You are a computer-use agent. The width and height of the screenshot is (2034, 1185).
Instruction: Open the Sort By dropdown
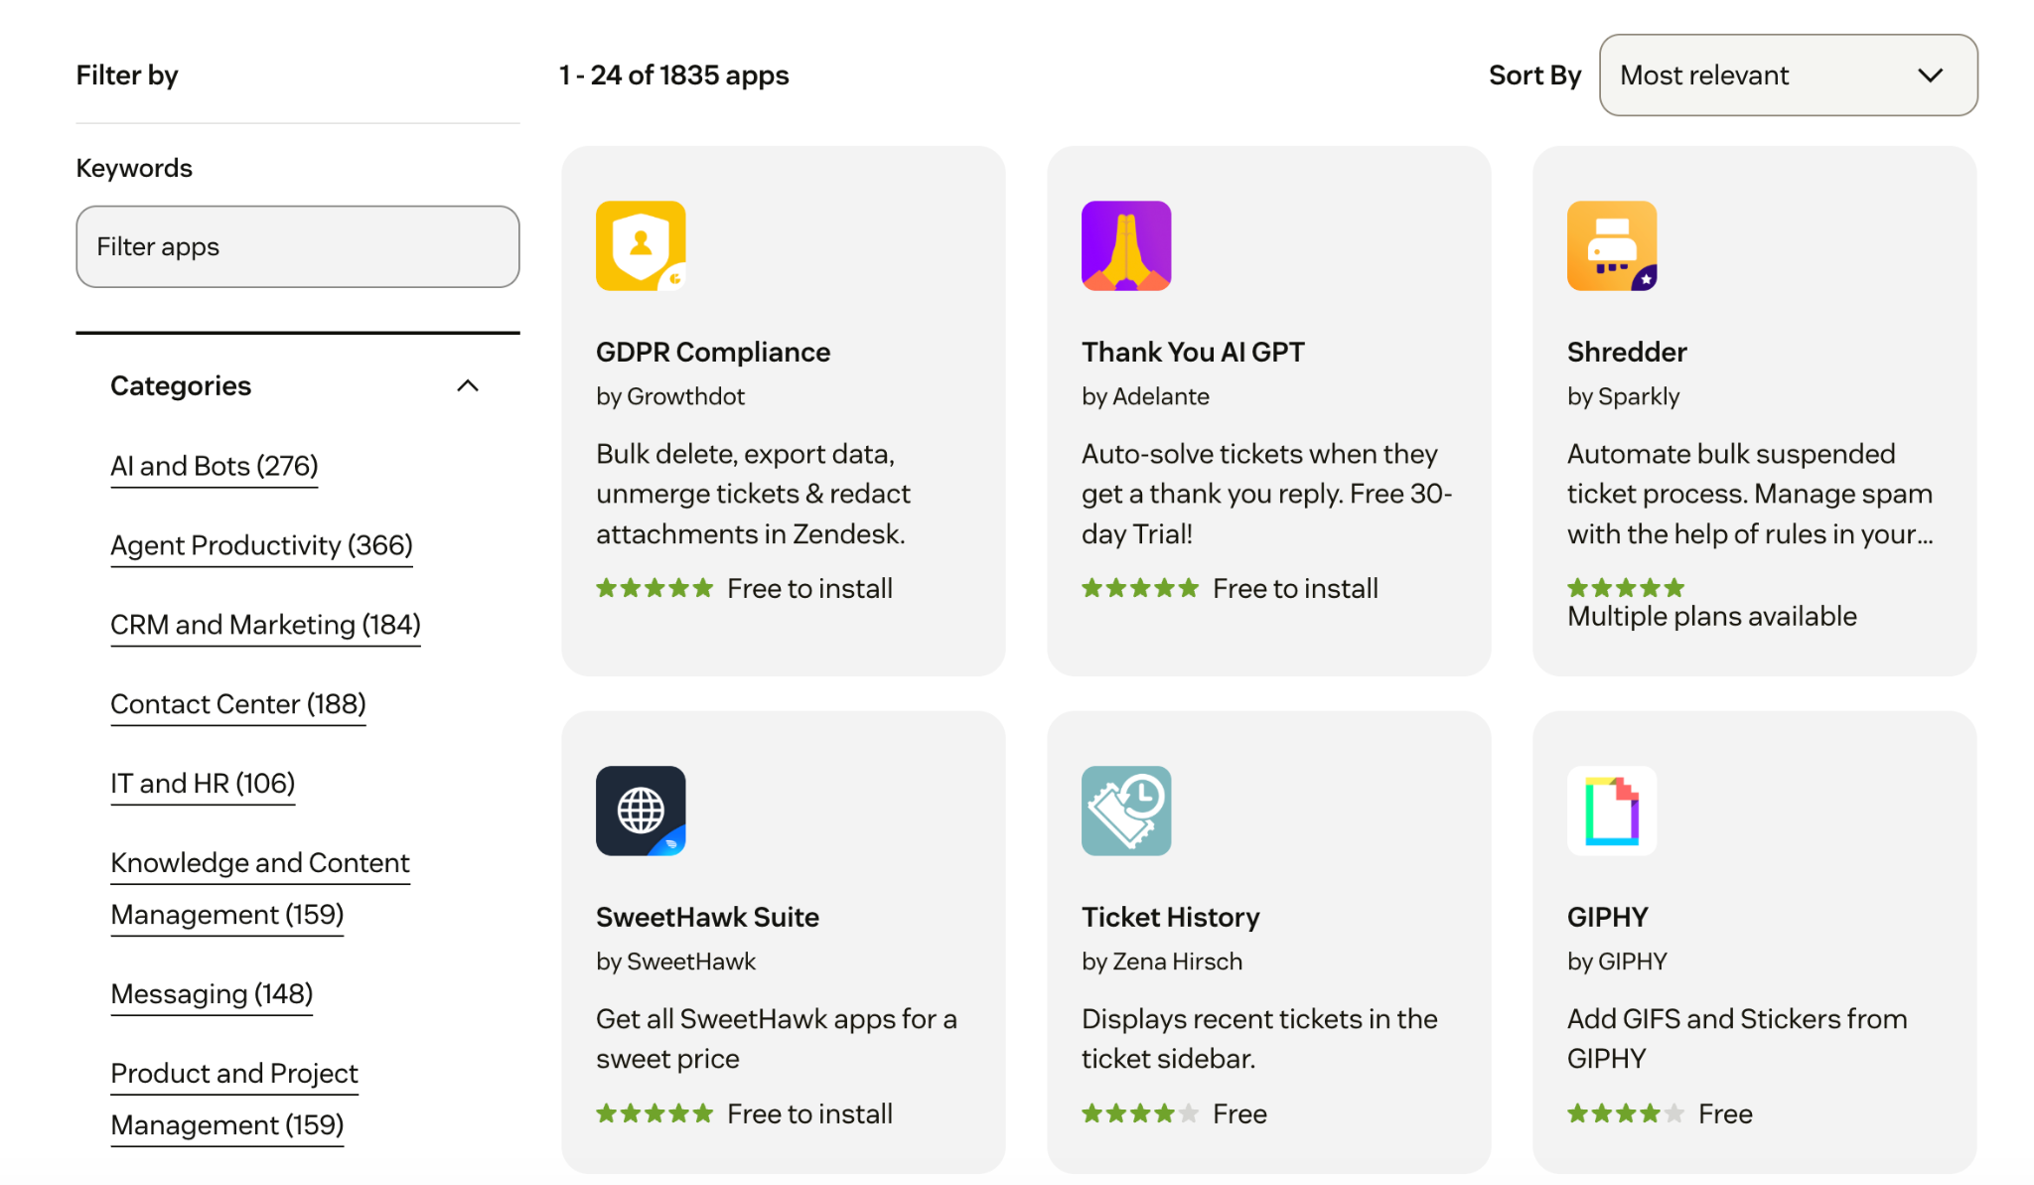click(x=1788, y=75)
